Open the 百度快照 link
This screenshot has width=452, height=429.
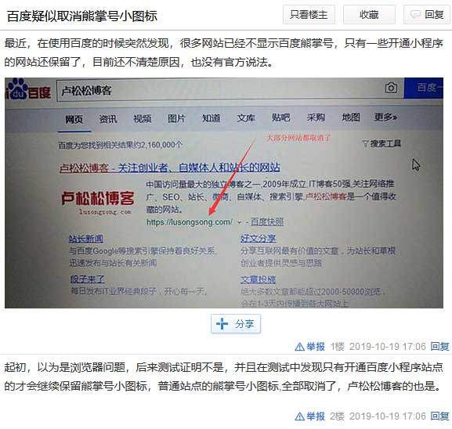coord(267,222)
